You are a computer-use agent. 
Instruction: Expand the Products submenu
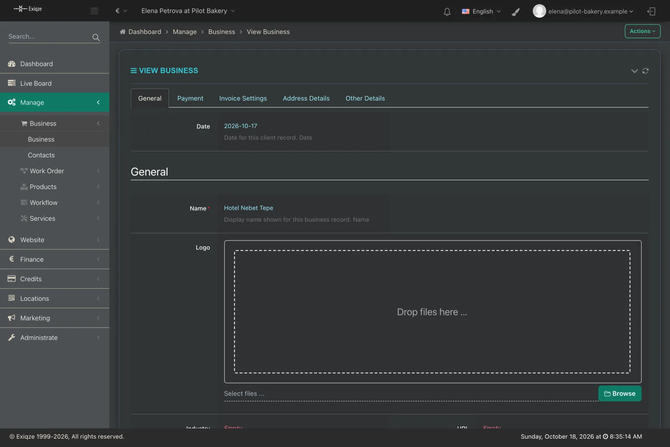click(54, 187)
